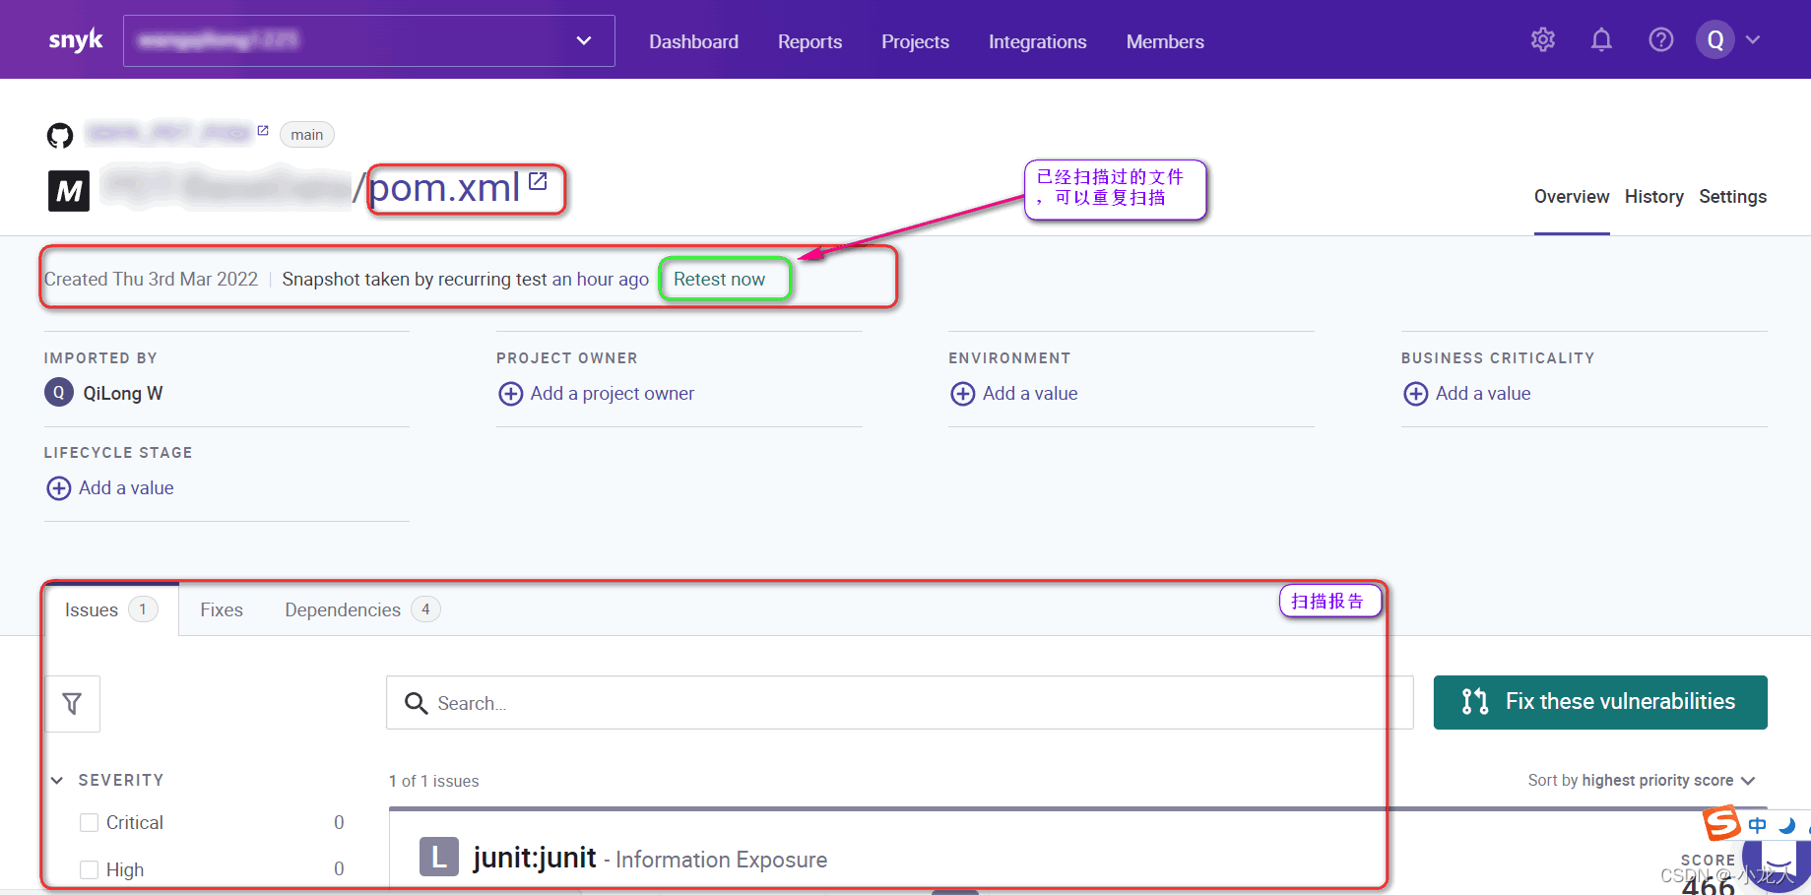Click the Sogou input method icon
The width and height of the screenshot is (1811, 895).
click(1722, 823)
